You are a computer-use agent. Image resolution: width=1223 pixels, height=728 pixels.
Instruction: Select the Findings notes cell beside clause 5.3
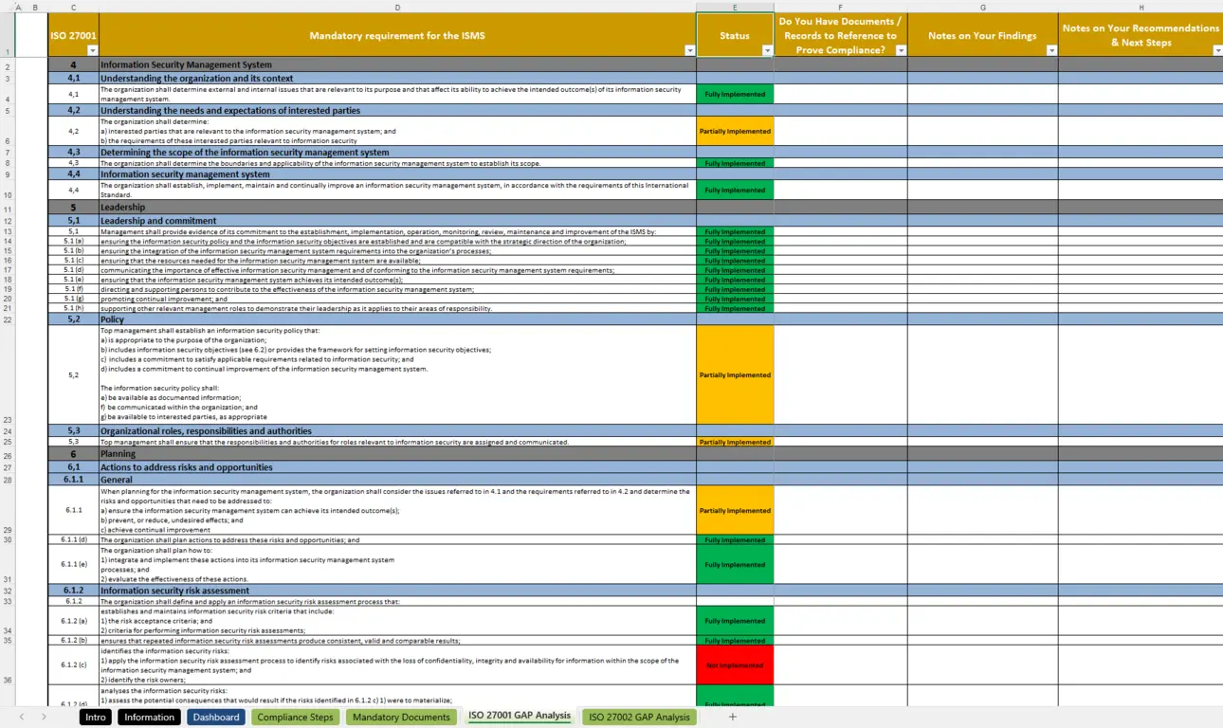(x=982, y=442)
